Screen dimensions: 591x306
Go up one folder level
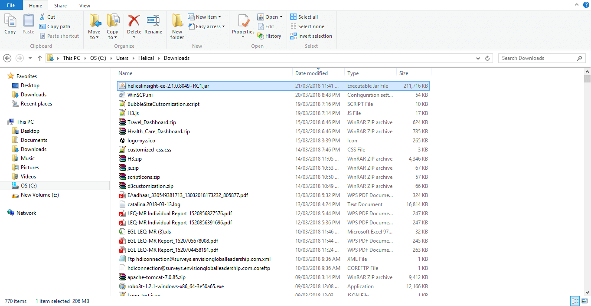click(x=40, y=58)
